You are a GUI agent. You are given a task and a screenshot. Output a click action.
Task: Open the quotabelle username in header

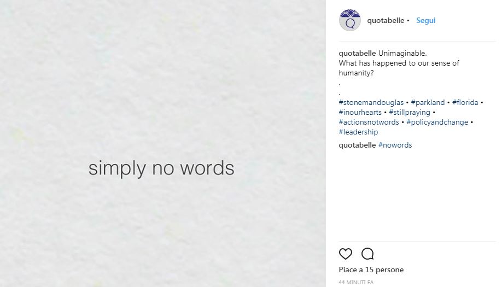386,21
